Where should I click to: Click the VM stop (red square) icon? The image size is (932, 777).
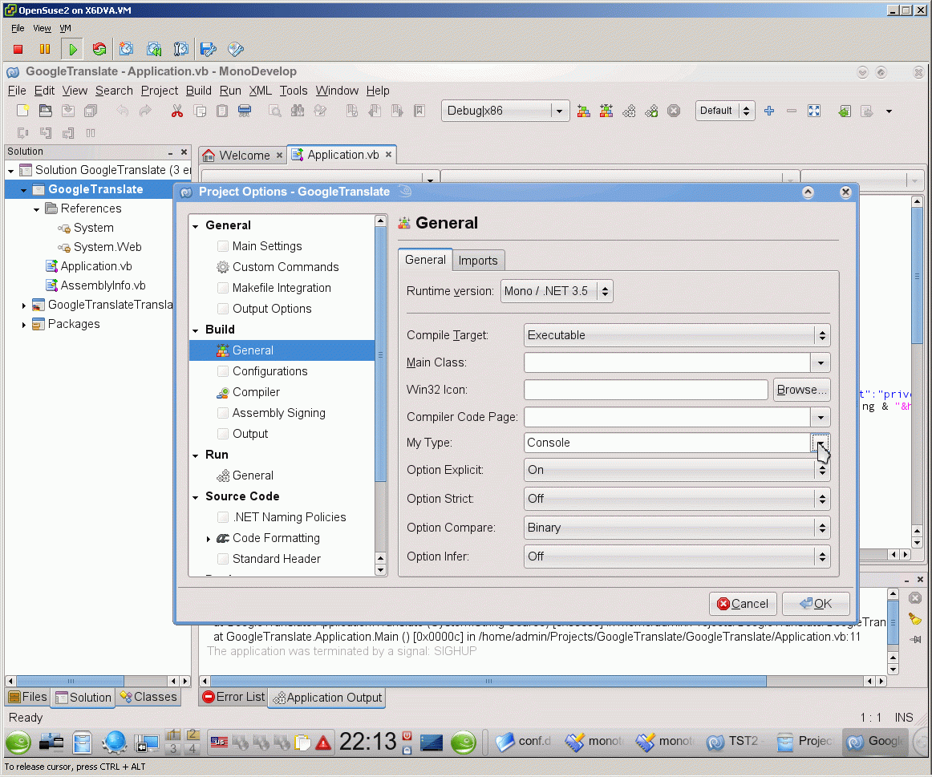[x=18, y=49]
